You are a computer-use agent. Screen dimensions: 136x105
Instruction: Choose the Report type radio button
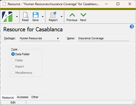point(13,66)
